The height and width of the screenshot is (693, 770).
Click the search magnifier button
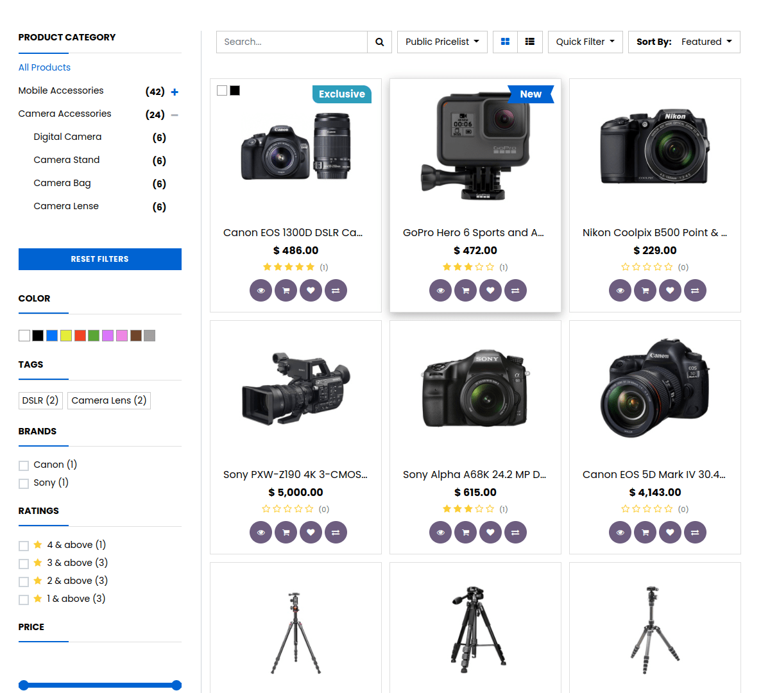(x=379, y=42)
